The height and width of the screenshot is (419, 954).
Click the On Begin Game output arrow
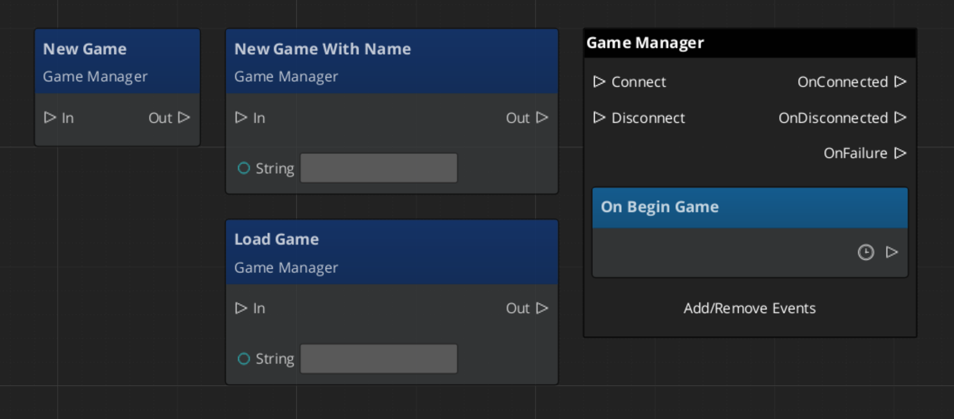(892, 252)
